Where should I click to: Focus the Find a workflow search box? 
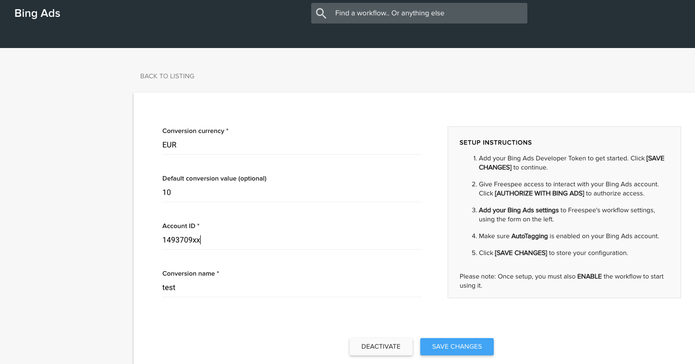click(419, 13)
